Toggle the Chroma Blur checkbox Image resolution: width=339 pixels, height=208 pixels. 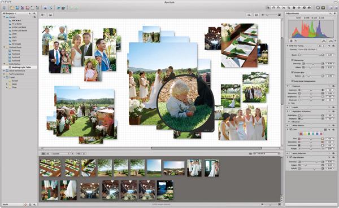point(293,72)
